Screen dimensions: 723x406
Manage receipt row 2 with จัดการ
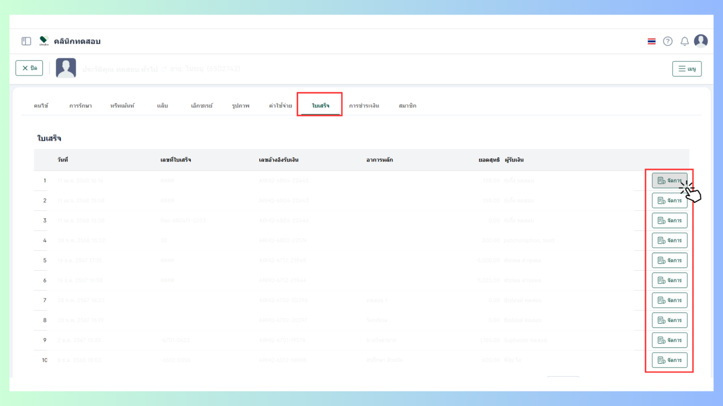tap(669, 201)
